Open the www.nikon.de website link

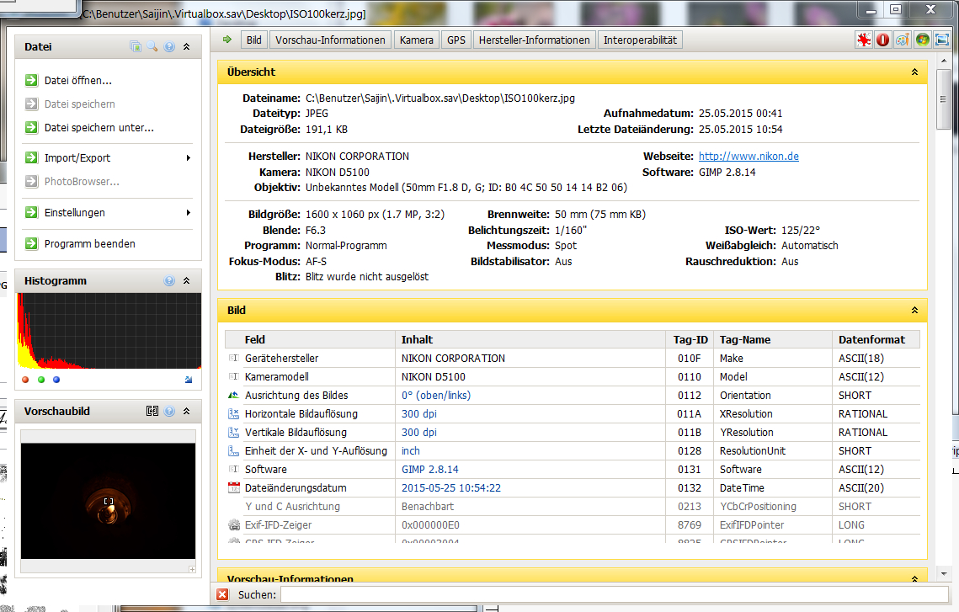click(749, 157)
